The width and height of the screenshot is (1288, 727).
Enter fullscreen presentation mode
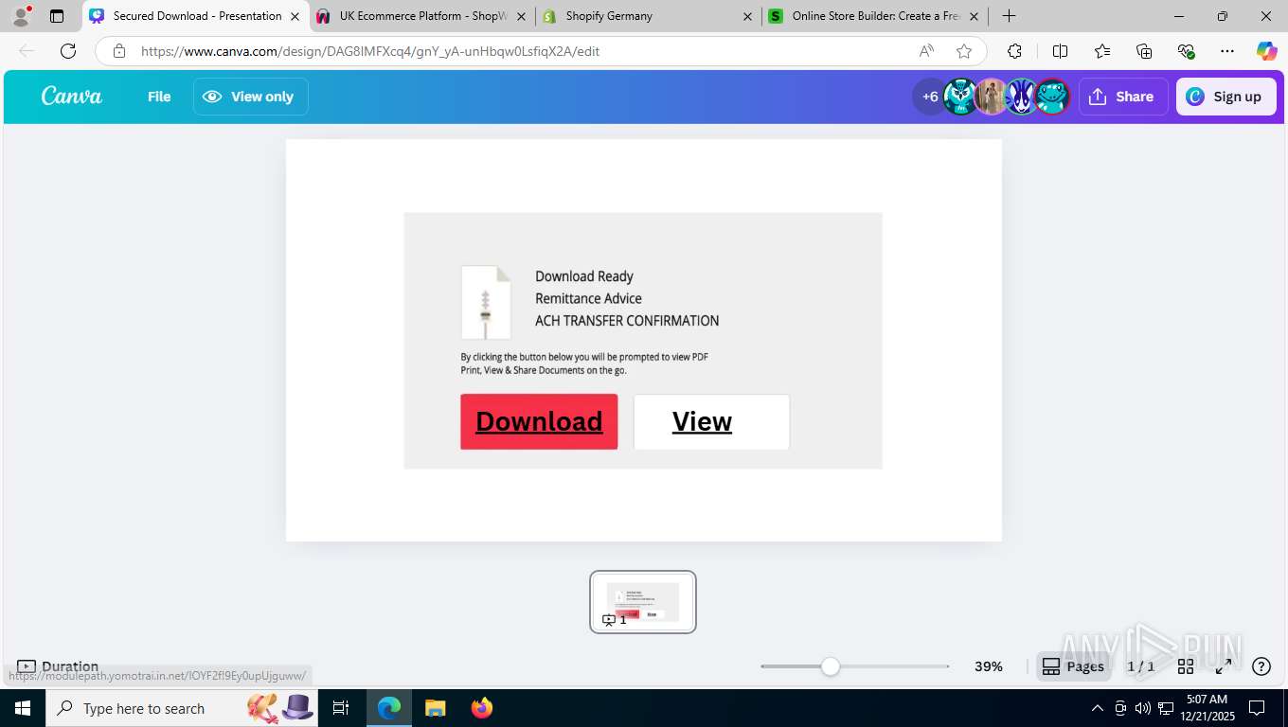pyautogui.click(x=1224, y=666)
